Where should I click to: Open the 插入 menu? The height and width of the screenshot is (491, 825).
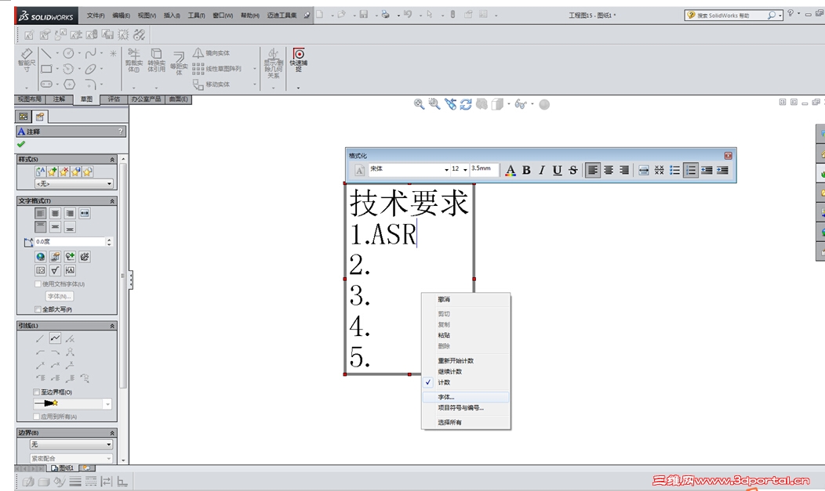172,15
